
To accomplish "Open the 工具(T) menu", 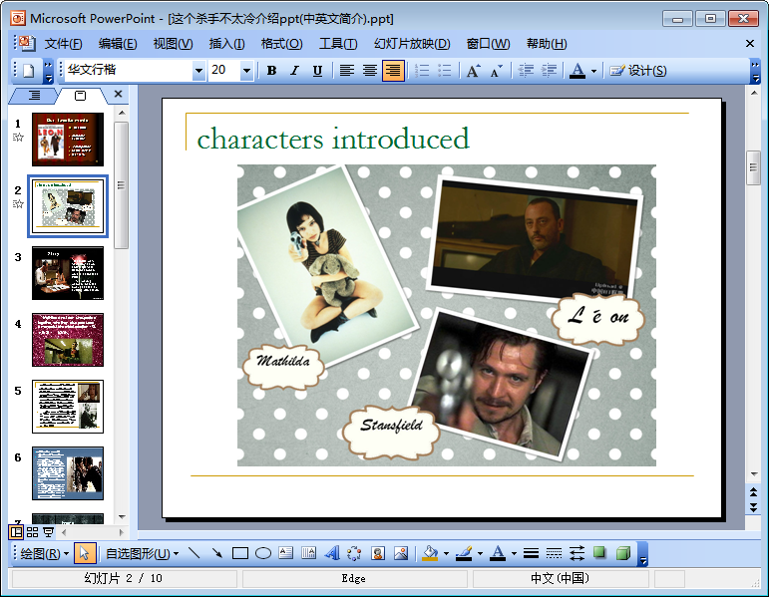I will pyautogui.click(x=338, y=44).
